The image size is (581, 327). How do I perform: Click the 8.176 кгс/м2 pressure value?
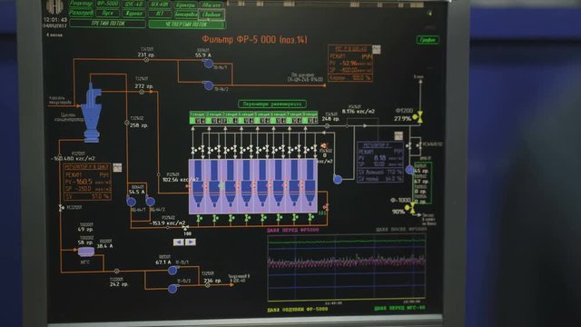coord(358,111)
